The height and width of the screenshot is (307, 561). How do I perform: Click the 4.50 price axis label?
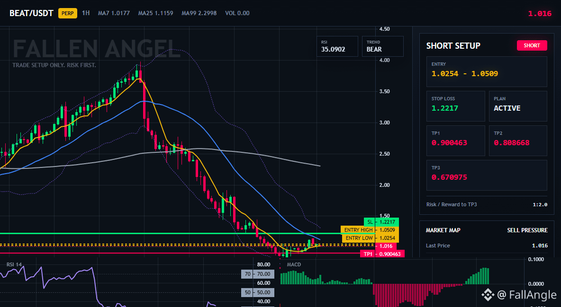384,29
